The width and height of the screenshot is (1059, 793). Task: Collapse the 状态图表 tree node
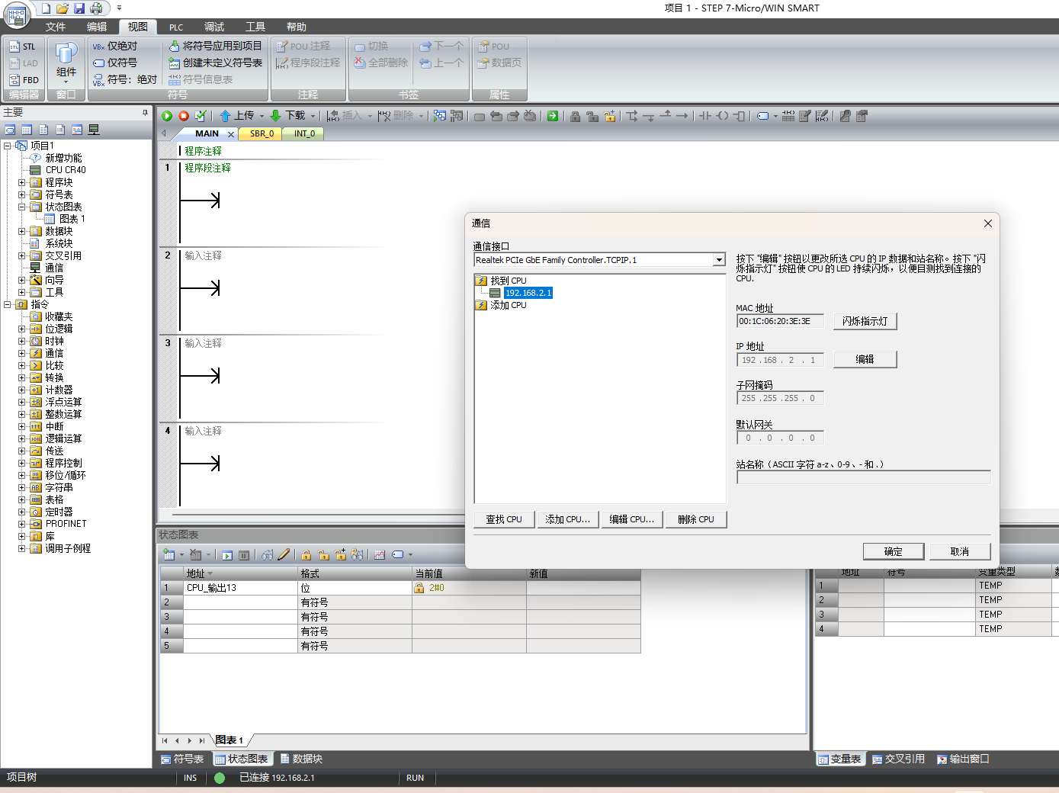tap(22, 207)
